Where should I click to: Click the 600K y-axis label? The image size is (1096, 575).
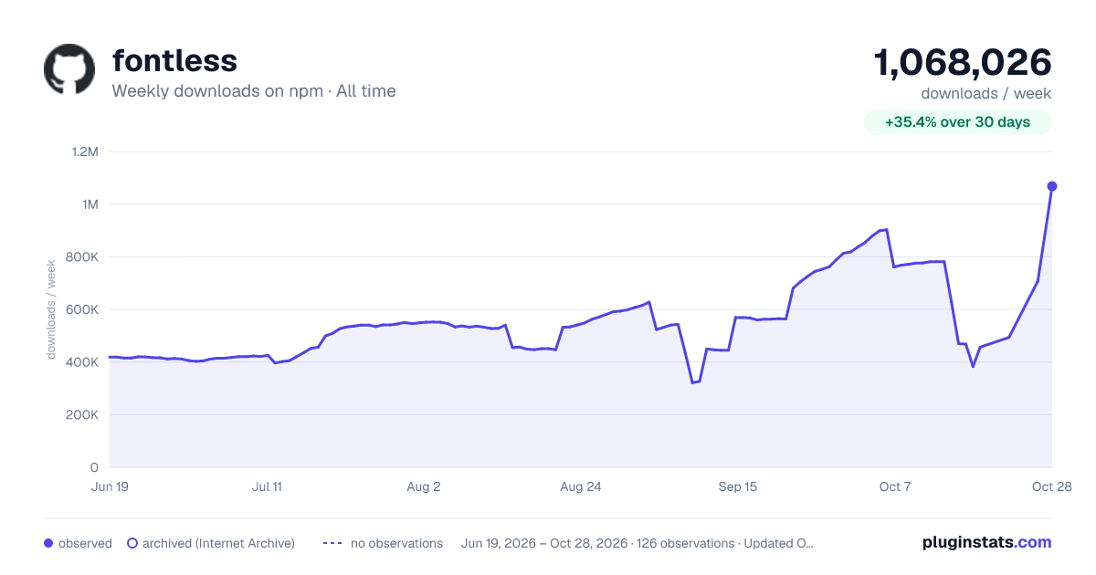coord(82,309)
